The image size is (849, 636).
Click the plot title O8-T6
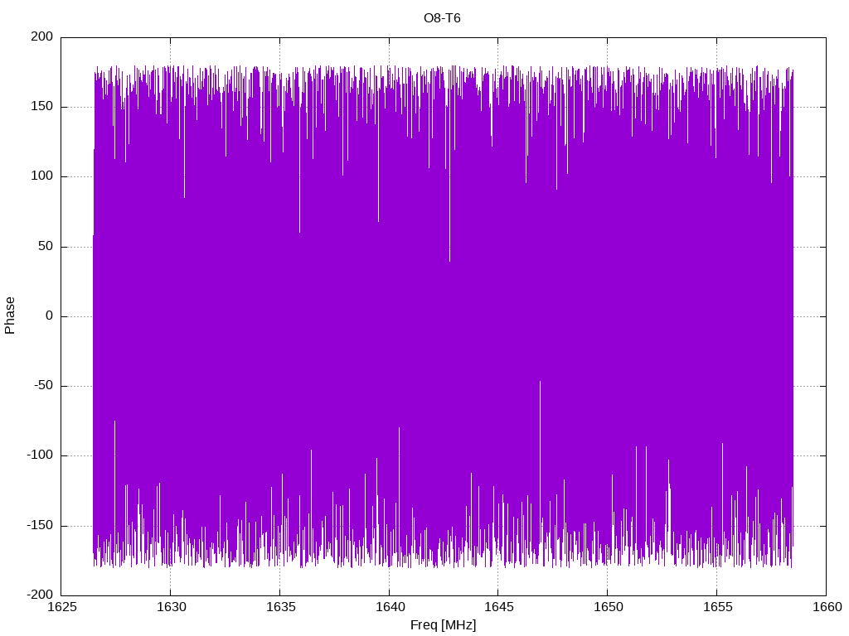(x=442, y=18)
